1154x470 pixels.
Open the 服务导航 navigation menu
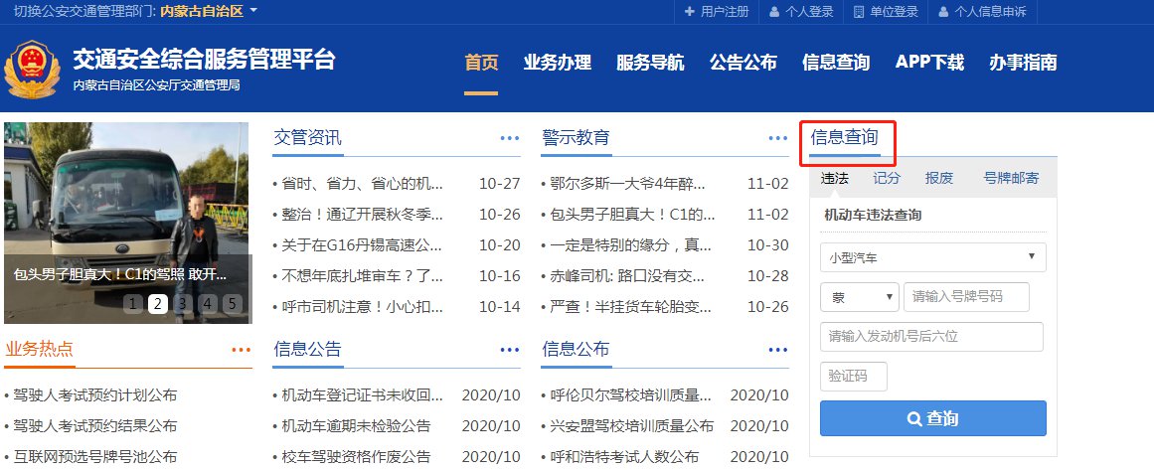[x=650, y=63]
